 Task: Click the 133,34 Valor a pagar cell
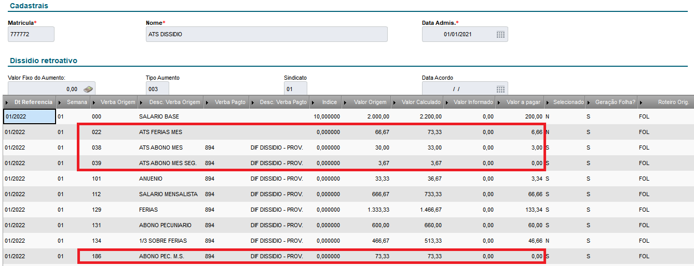(x=534, y=210)
